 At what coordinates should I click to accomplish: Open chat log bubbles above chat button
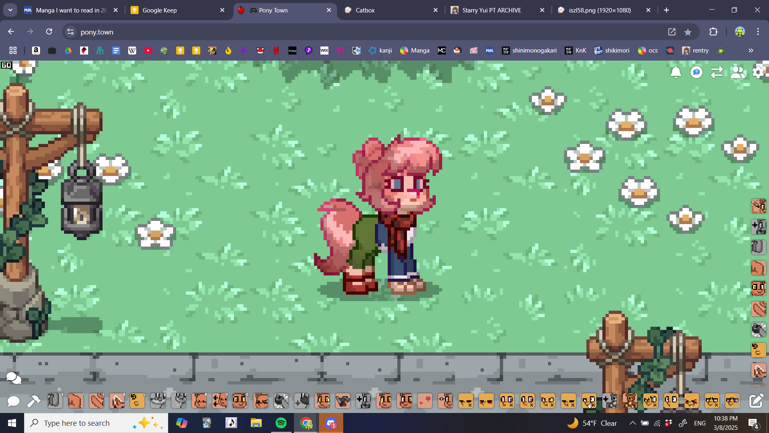point(14,378)
